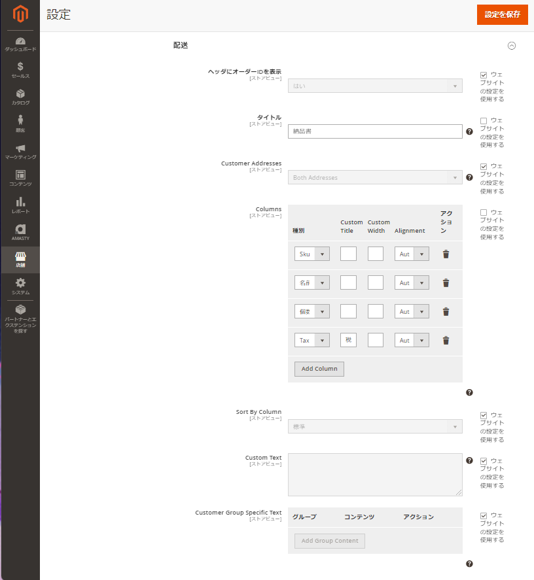Click the Custom Text textarea
This screenshot has width=534, height=580.
(x=375, y=475)
